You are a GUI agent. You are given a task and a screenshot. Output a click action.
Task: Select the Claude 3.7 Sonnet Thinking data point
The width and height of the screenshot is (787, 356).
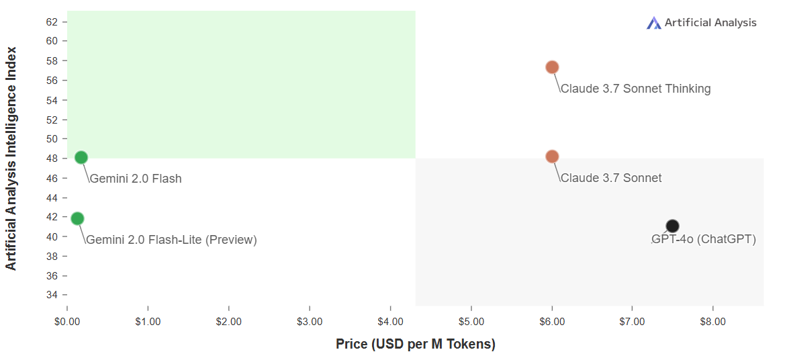552,67
